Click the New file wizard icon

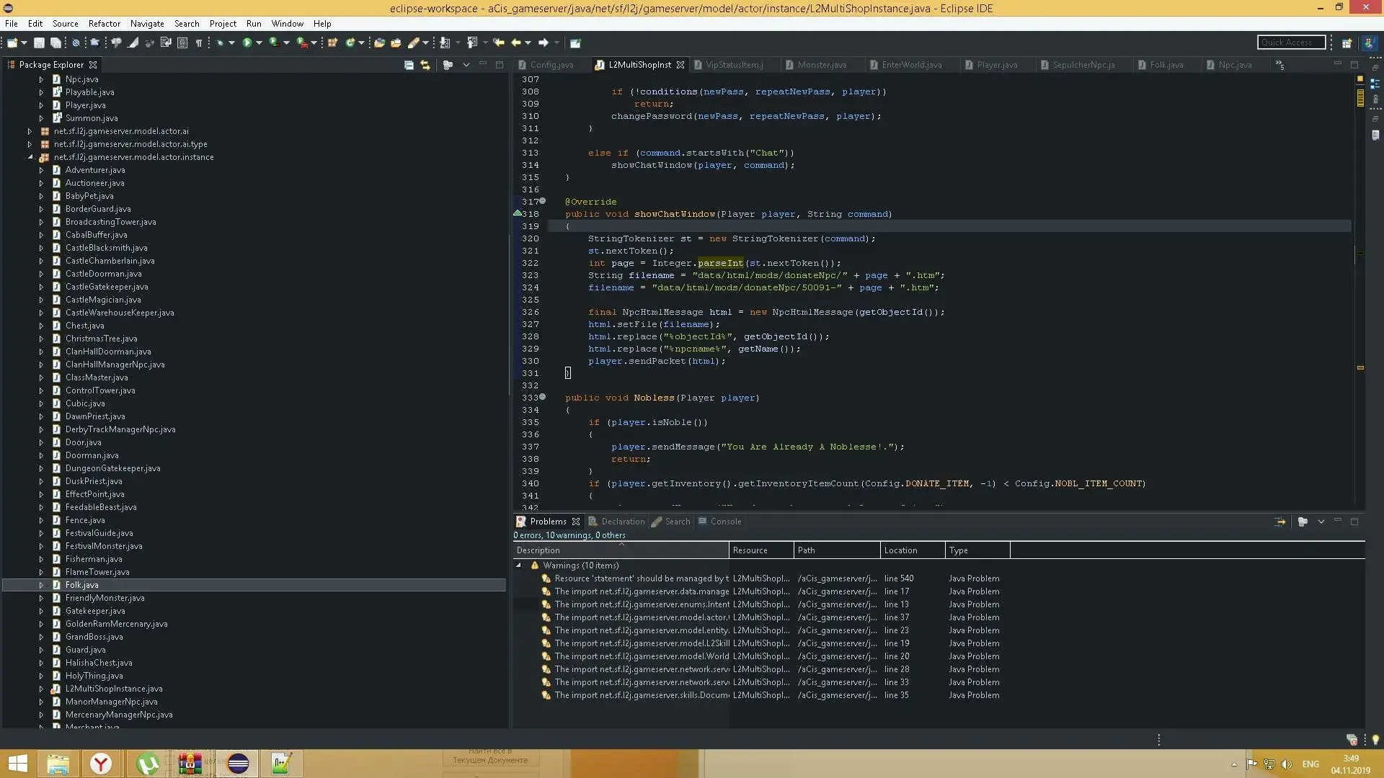coord(12,43)
